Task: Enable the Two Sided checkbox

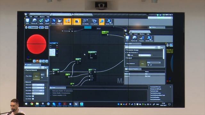Action: tap(33, 96)
